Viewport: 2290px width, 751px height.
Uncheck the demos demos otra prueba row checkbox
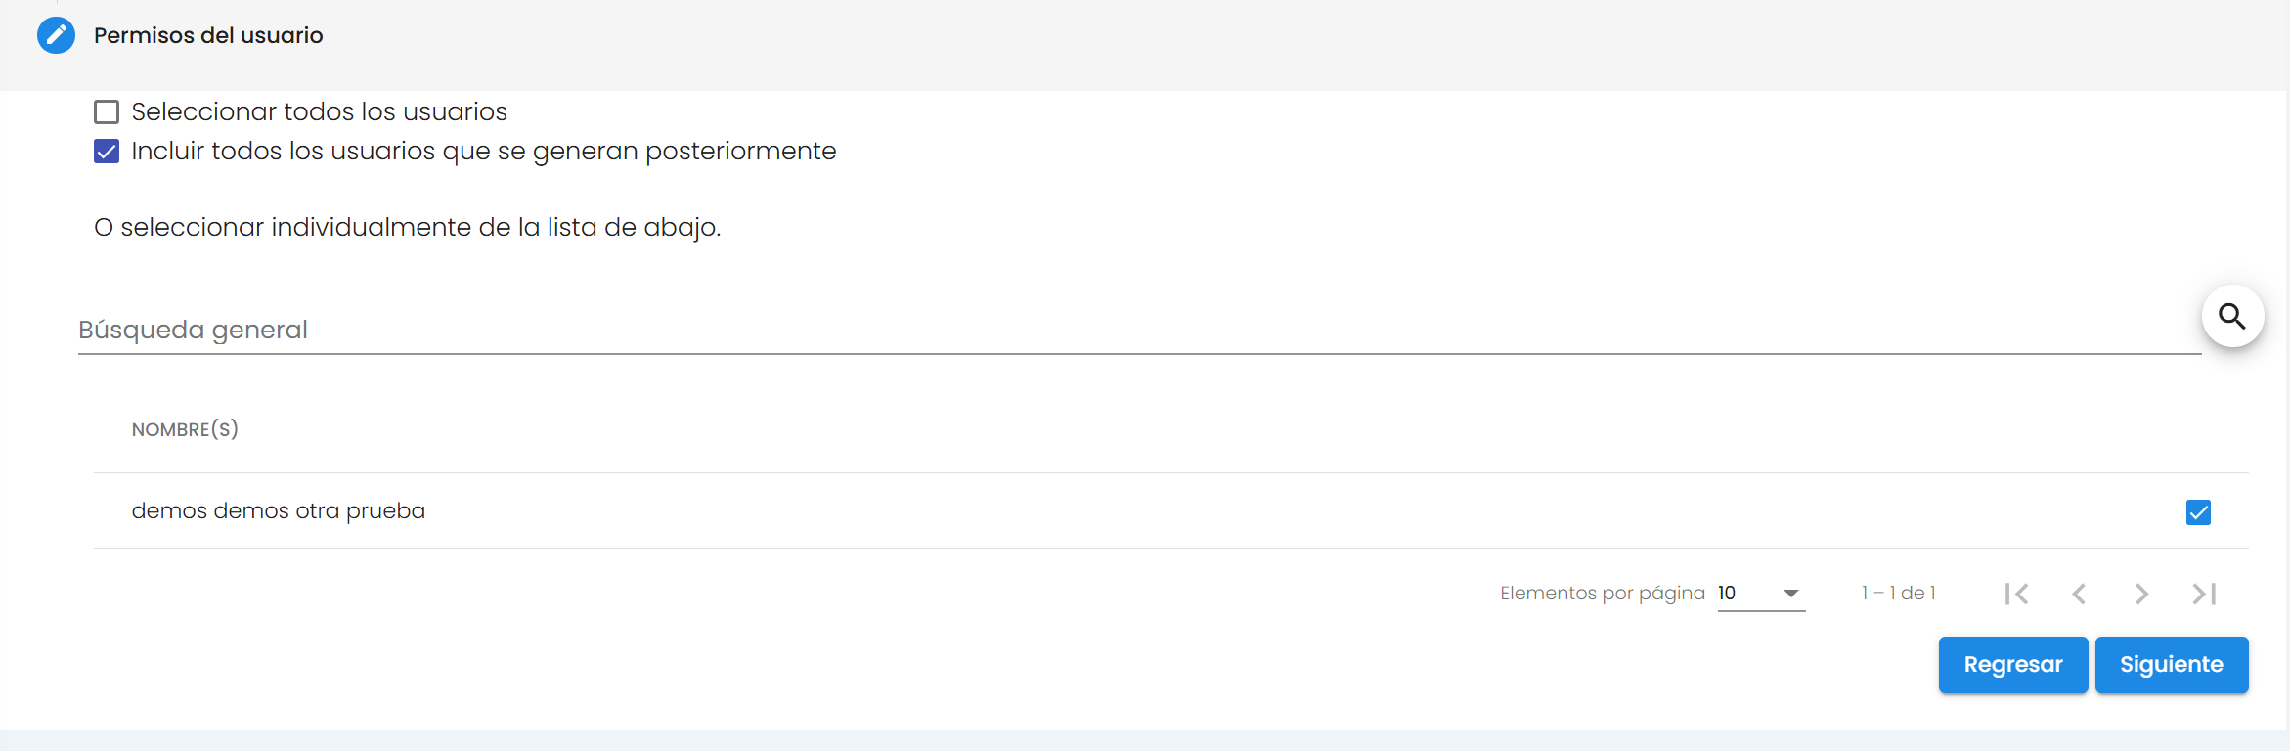(x=2198, y=512)
